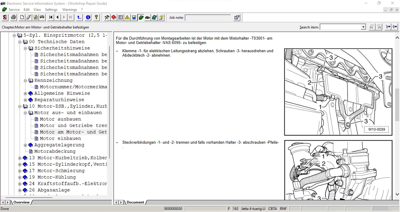
Task: Click the yellow question mark help icon
Action: [96, 18]
